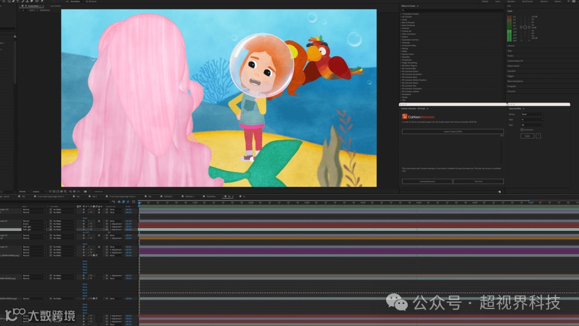Open the Keys dropdown in Ease and Wizz
The height and width of the screenshot is (326, 579).
click(x=532, y=125)
